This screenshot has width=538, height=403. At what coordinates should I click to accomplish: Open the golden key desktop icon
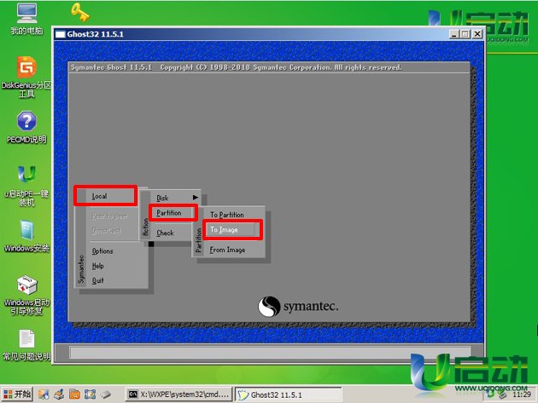pos(80,12)
